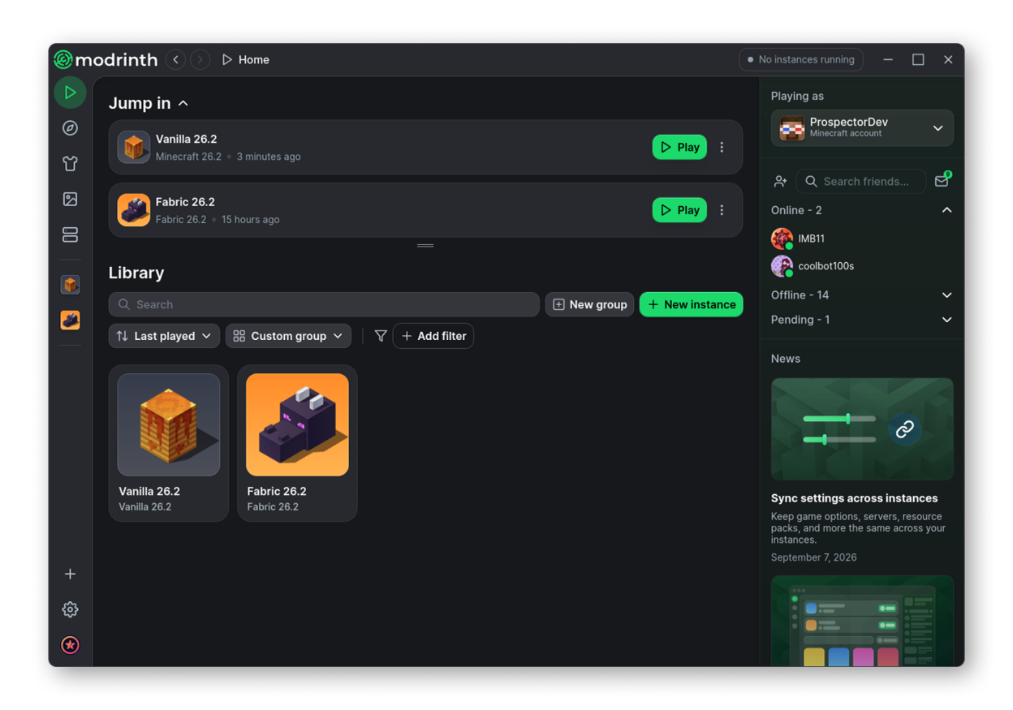Screen dimensions: 1013x710
Task: Minimize the Modrinth window
Action: (x=888, y=59)
